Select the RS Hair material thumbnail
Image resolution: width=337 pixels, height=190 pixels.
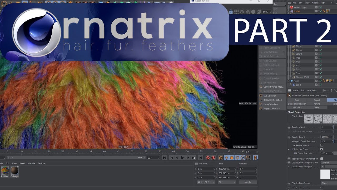click(x=5, y=171)
